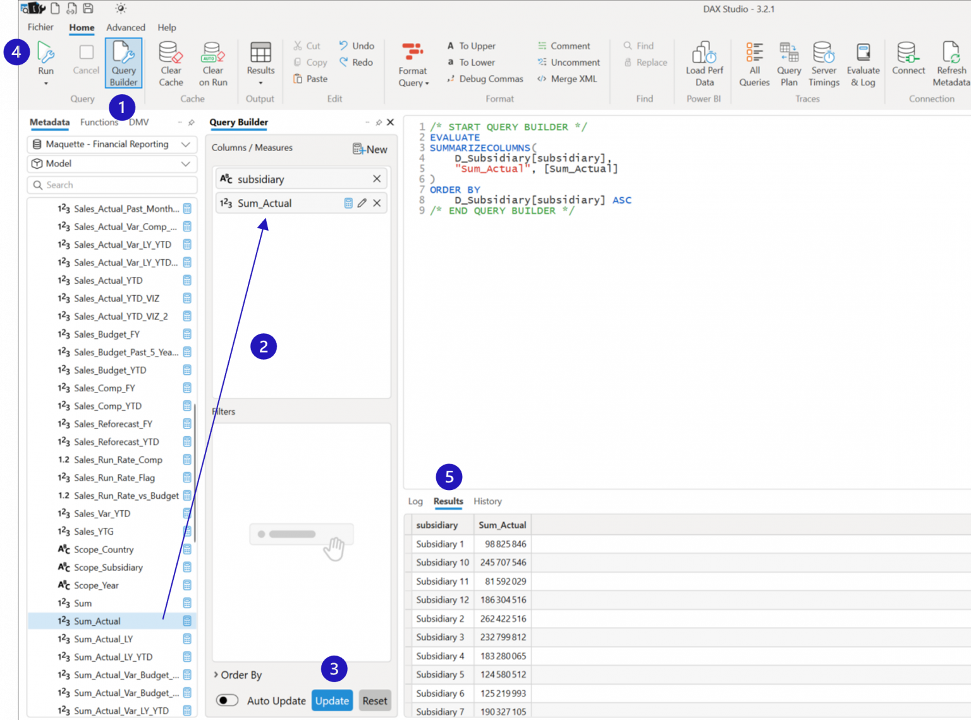Capture All Queries trace
Viewport: 971px width, 720px height.
click(754, 63)
